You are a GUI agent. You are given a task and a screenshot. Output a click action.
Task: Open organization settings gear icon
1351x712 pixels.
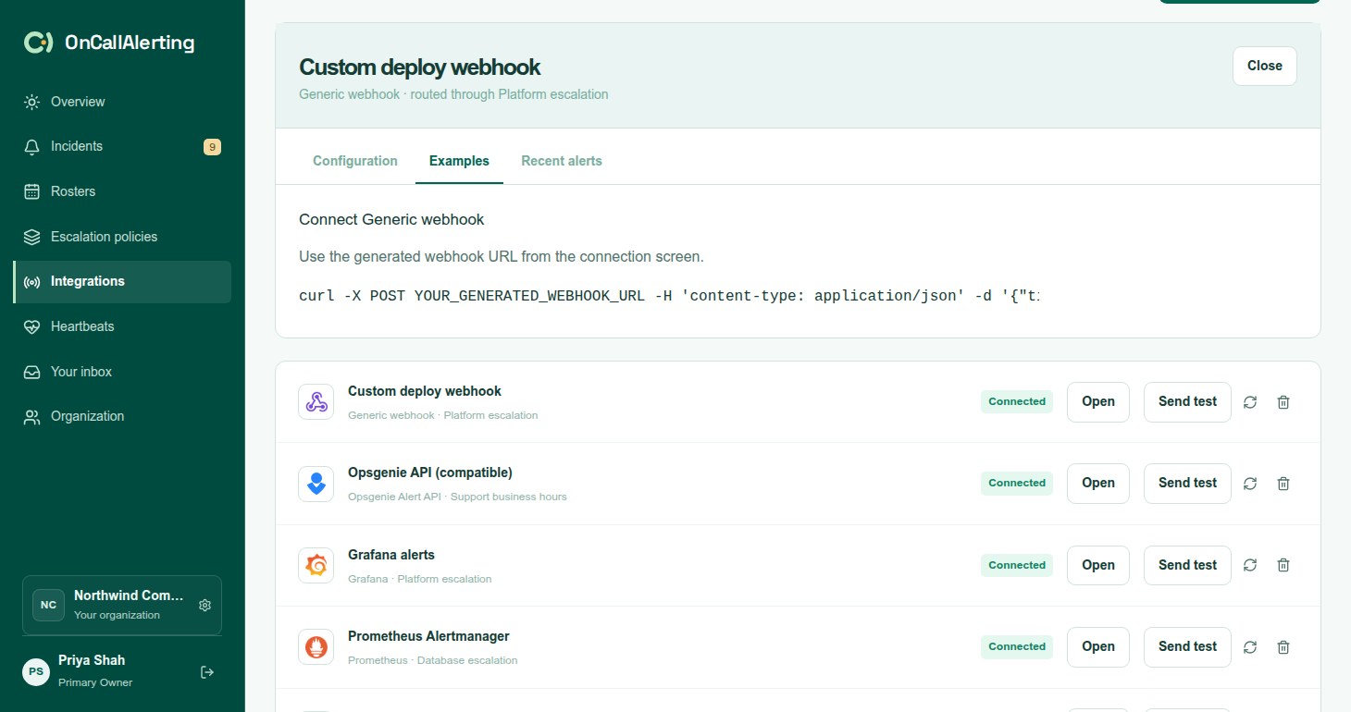coord(205,605)
